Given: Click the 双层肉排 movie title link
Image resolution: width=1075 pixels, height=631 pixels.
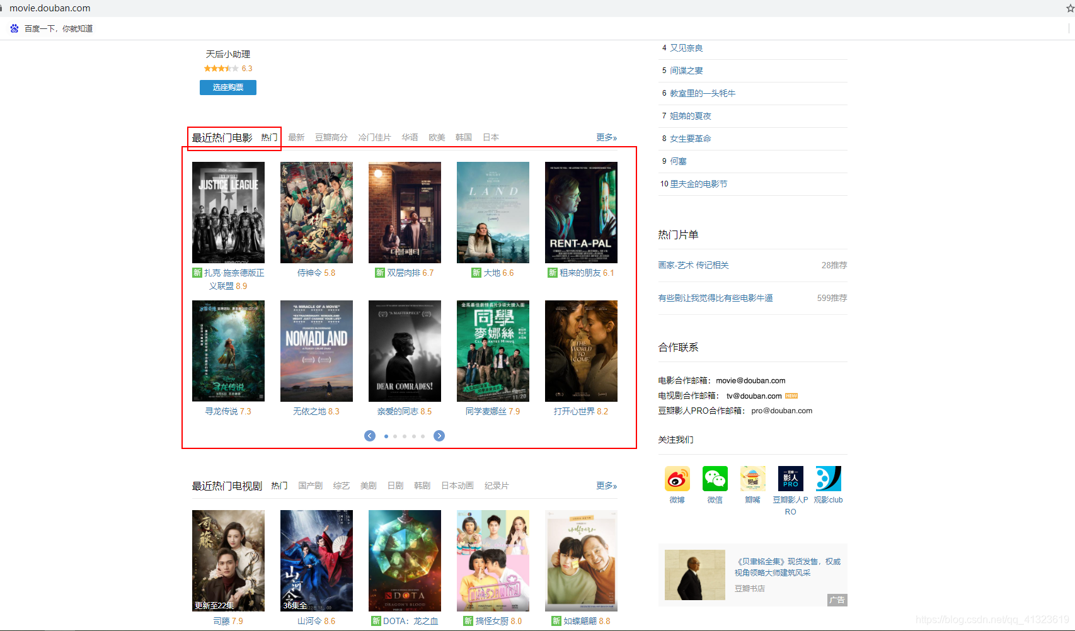Looking at the screenshot, I should coord(403,273).
